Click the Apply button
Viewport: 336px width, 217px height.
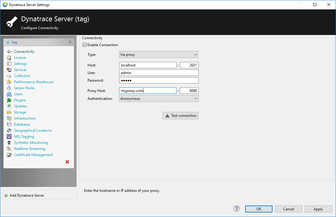coord(318,209)
